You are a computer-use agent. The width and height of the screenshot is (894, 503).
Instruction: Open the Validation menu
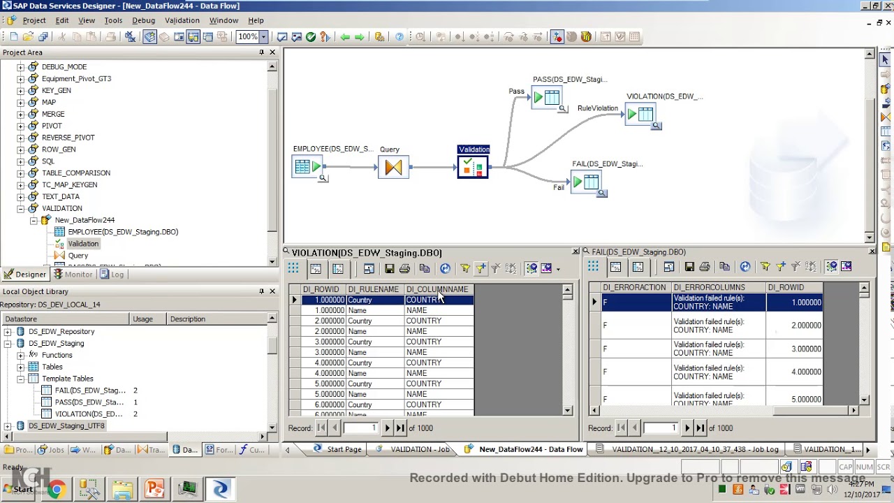click(x=182, y=20)
